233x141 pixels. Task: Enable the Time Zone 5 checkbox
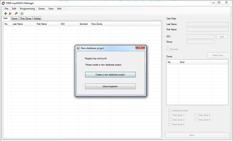point(170,124)
